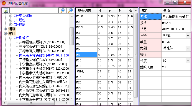This screenshot has height=106, width=192.
Task: Select 十字槽圆柱头螺钉[GB/T 822-2000]
Action: point(44,69)
